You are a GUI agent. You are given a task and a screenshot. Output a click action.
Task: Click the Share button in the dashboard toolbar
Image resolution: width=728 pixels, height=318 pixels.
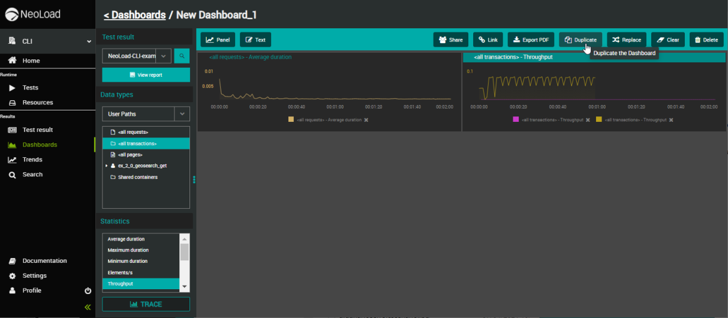(450, 40)
